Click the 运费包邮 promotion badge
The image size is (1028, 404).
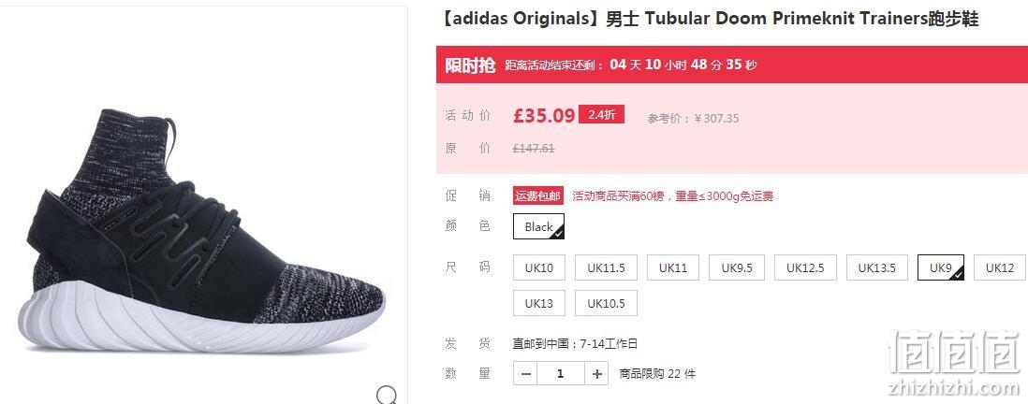538,195
